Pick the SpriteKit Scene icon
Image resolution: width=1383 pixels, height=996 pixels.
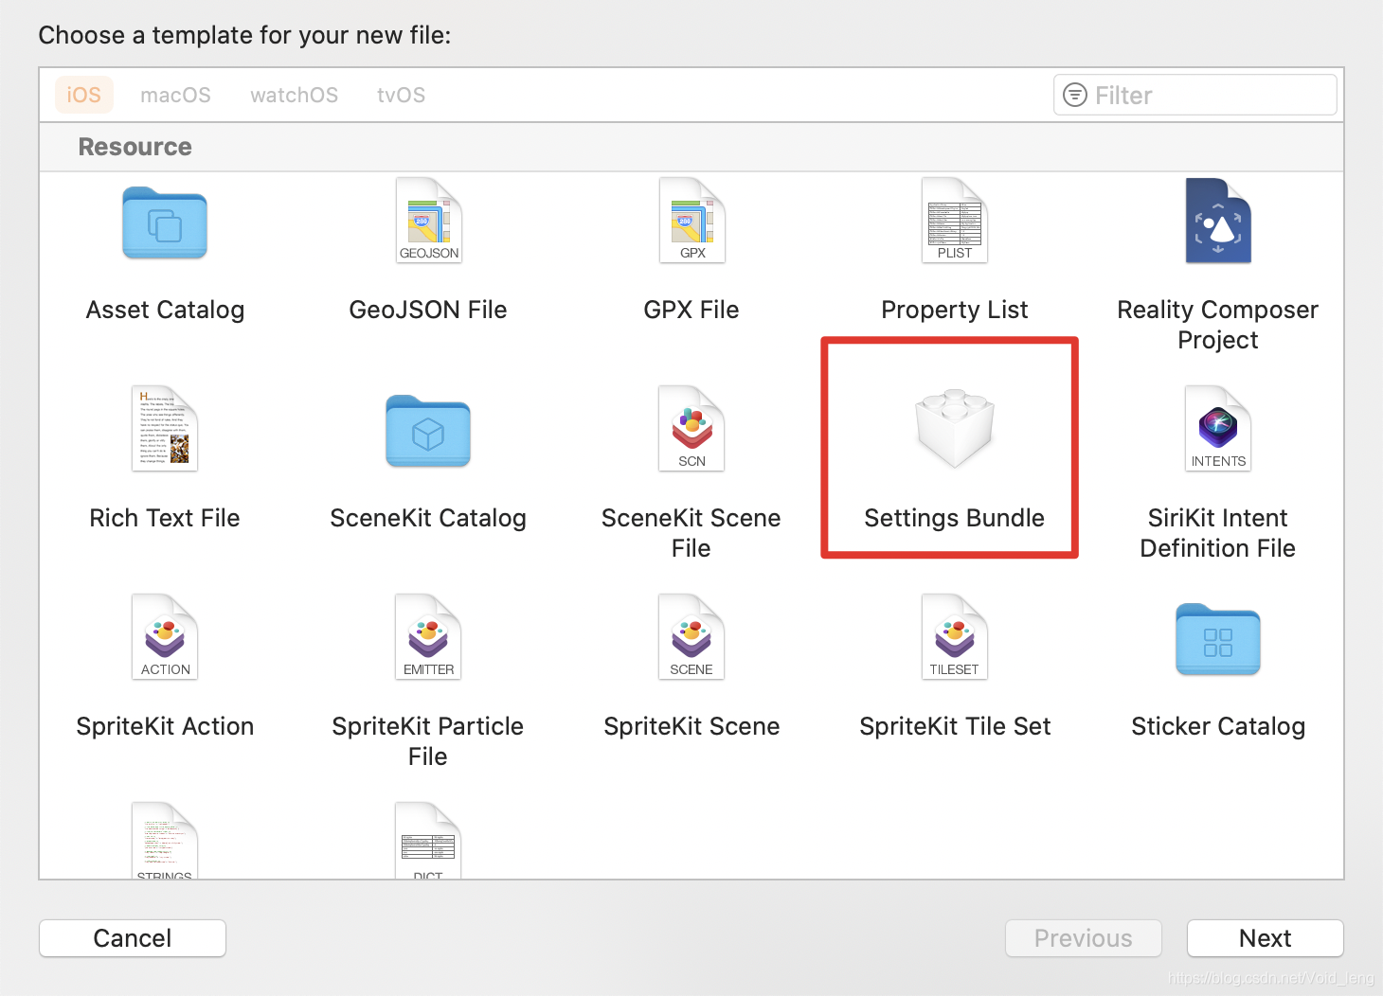691,637
